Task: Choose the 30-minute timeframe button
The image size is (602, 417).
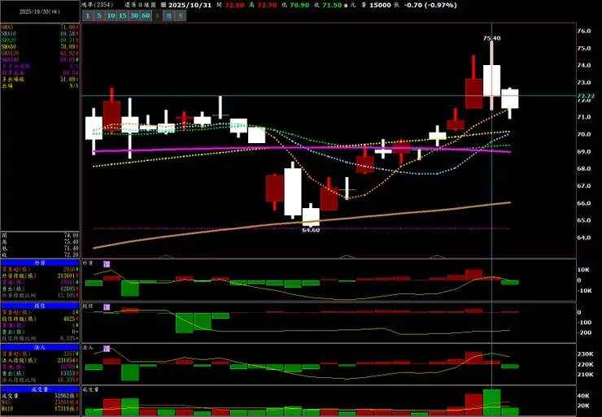Action: [134, 15]
